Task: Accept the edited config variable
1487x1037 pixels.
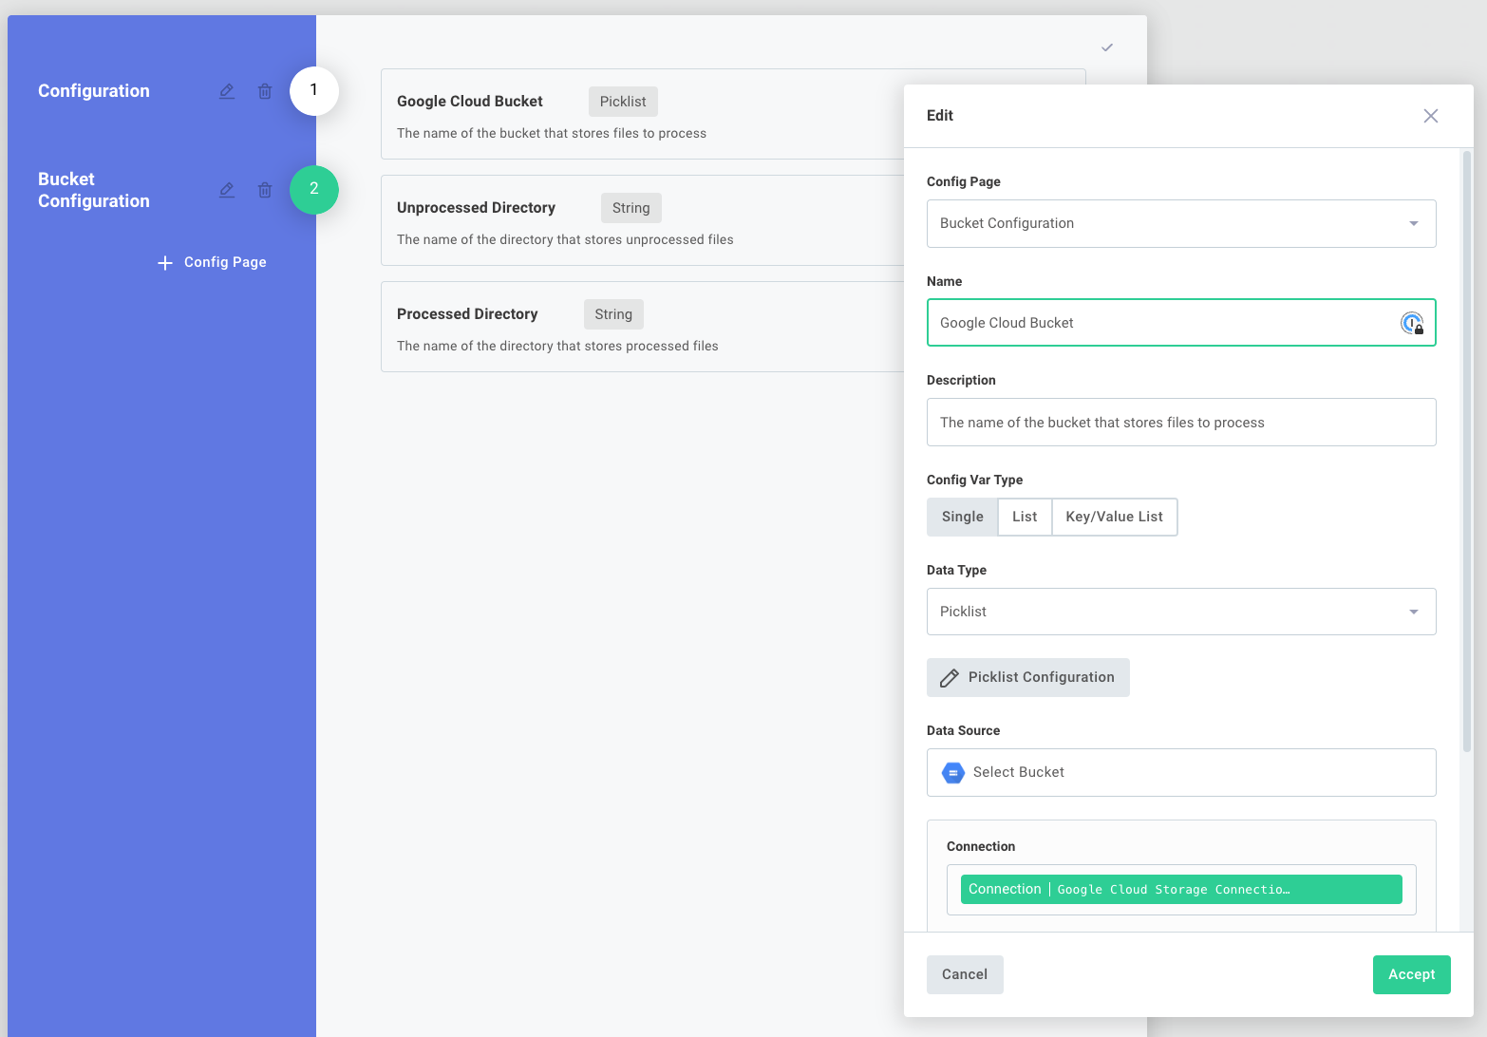Action: [x=1411, y=974]
